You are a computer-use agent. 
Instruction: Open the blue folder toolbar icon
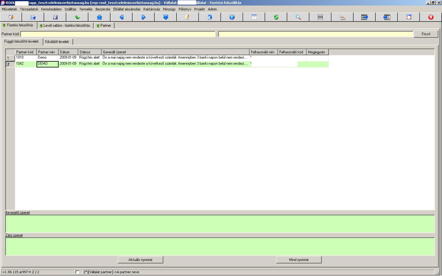coord(33,17)
